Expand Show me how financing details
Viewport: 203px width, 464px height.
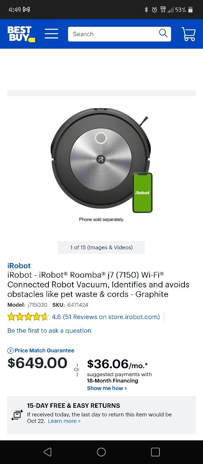pos(107,388)
